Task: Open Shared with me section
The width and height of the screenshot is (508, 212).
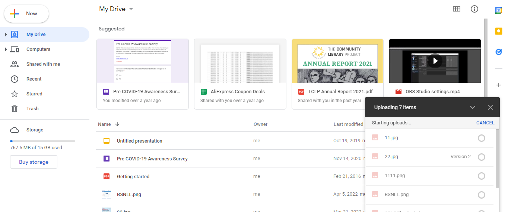Action: click(43, 64)
